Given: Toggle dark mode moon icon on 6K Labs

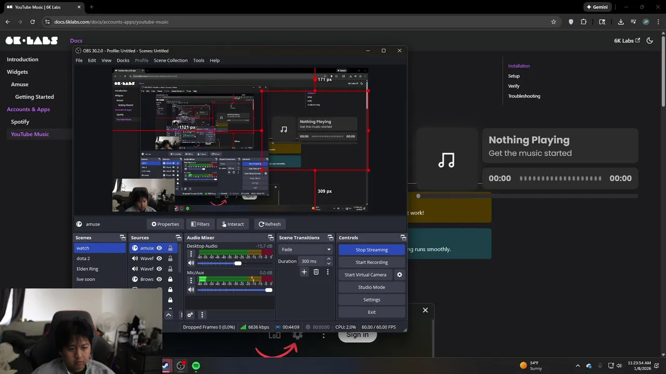Looking at the screenshot, I should click(649, 41).
